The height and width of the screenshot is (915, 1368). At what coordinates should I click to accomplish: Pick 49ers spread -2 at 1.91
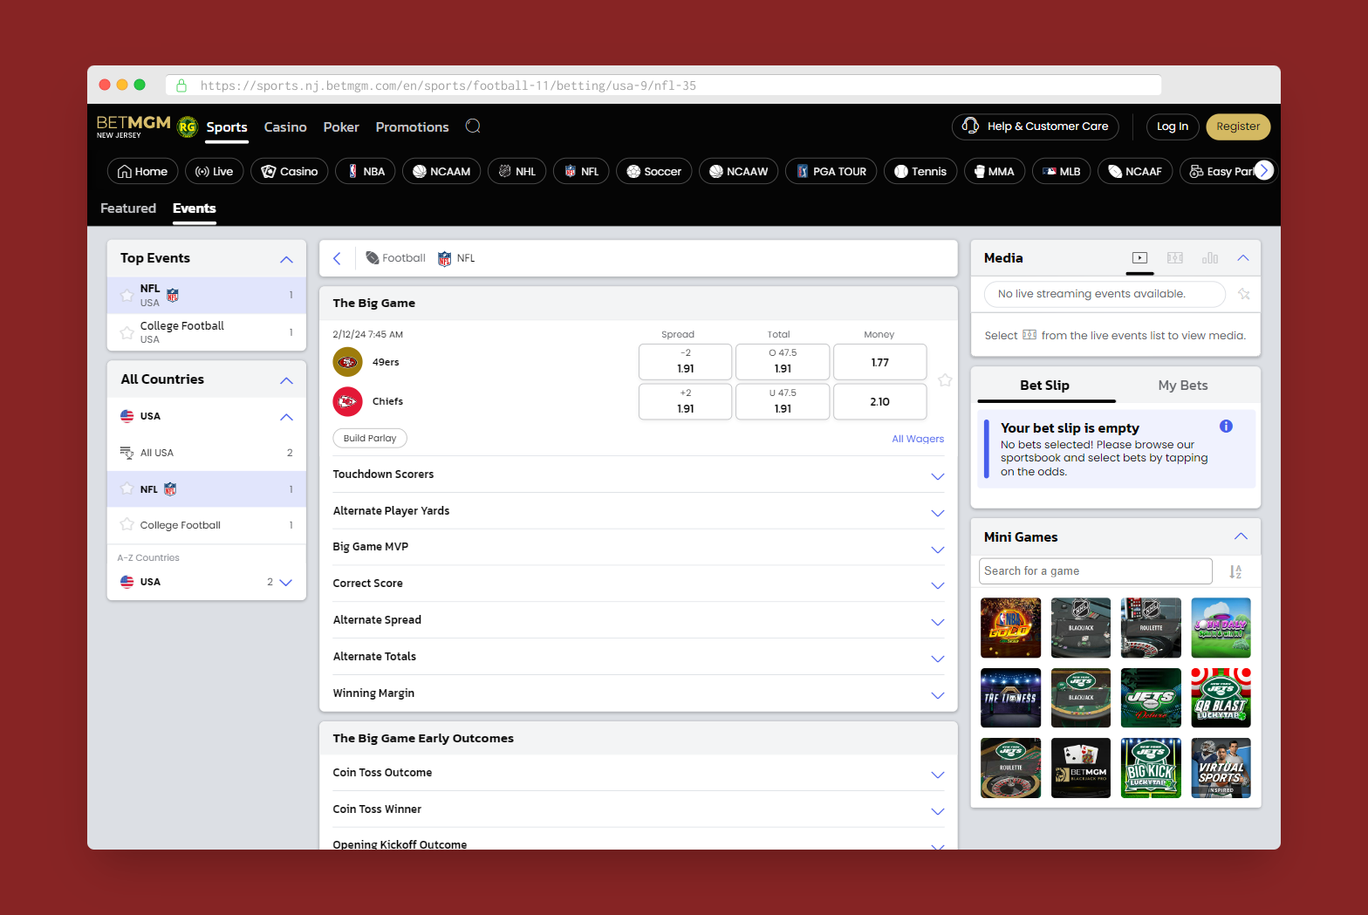point(686,361)
